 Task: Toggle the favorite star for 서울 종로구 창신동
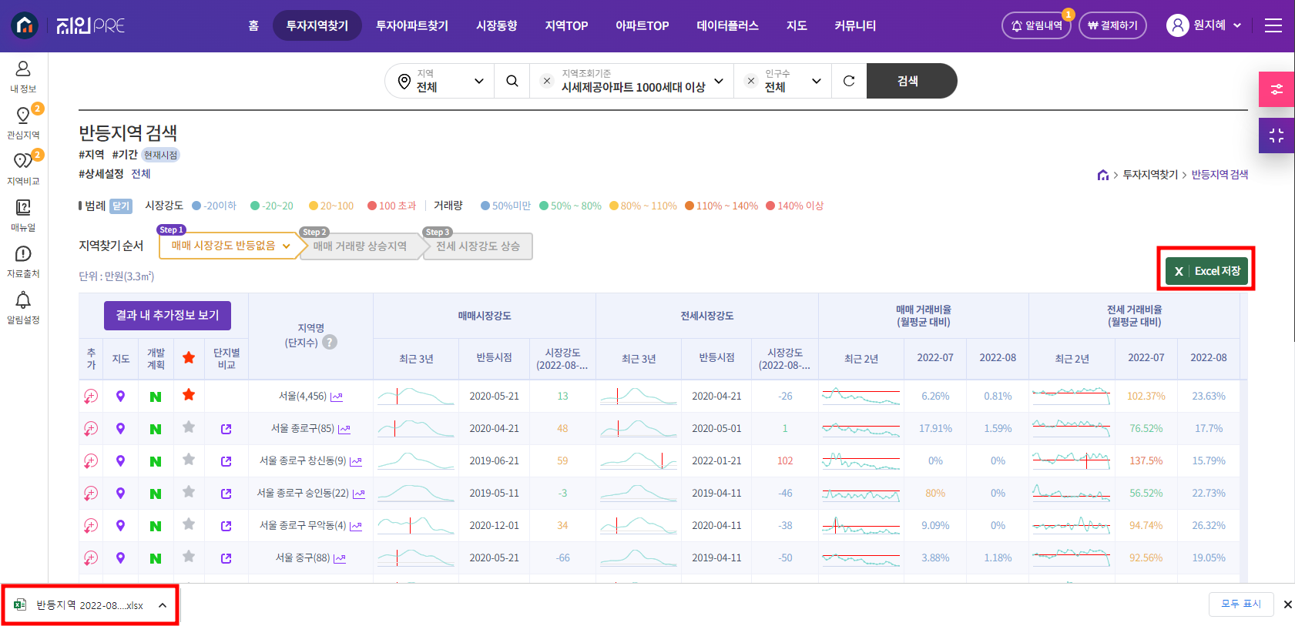pyautogui.click(x=189, y=460)
